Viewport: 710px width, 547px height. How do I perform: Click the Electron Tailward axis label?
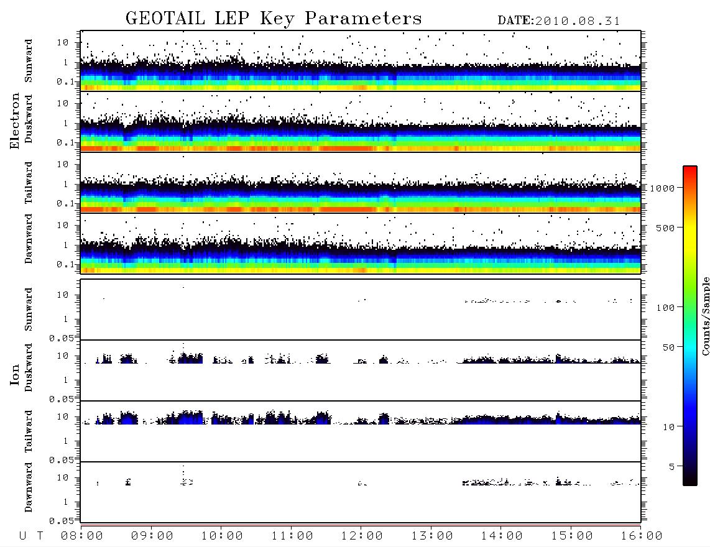[x=29, y=182]
